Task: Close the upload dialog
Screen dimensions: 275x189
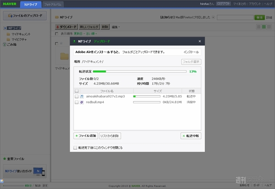Action: [x=199, y=41]
